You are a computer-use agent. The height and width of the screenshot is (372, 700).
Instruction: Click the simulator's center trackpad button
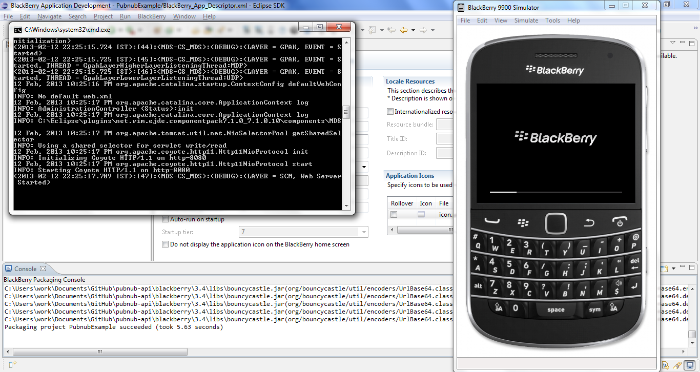(556, 223)
